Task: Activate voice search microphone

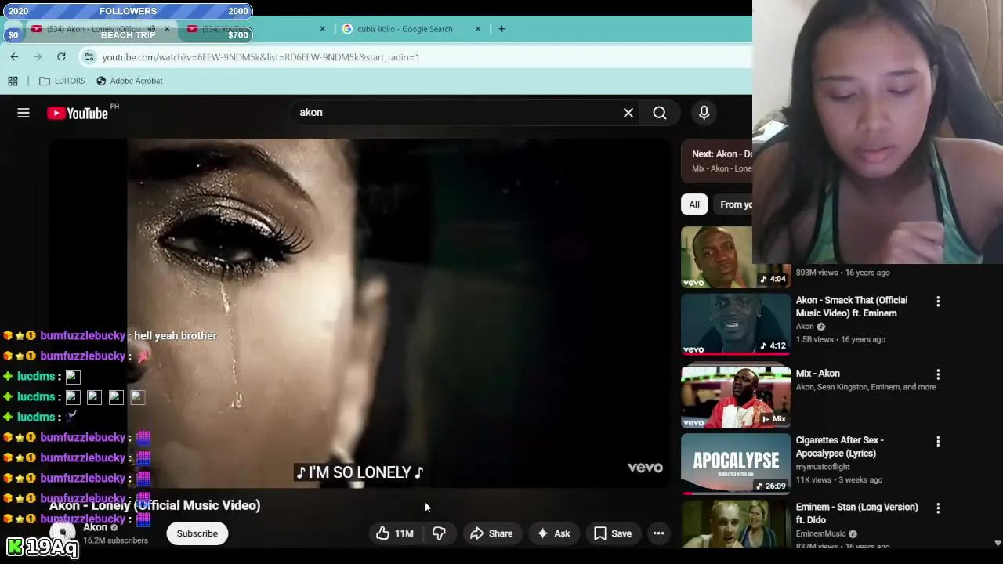Action: (704, 113)
